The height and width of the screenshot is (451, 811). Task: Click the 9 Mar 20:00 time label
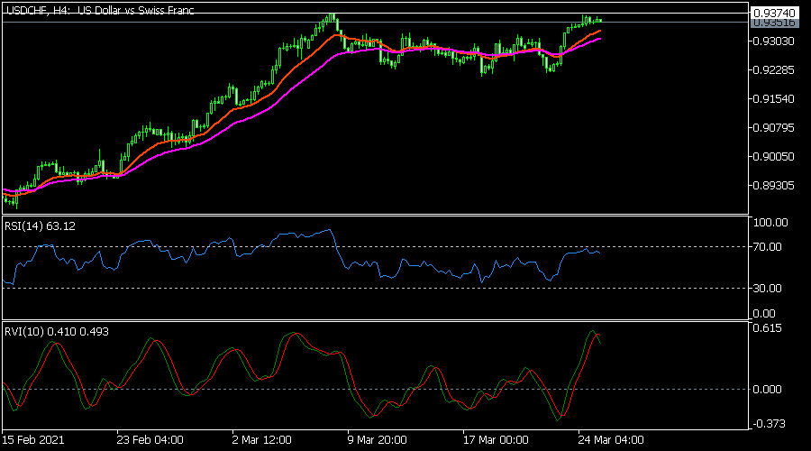pos(377,440)
